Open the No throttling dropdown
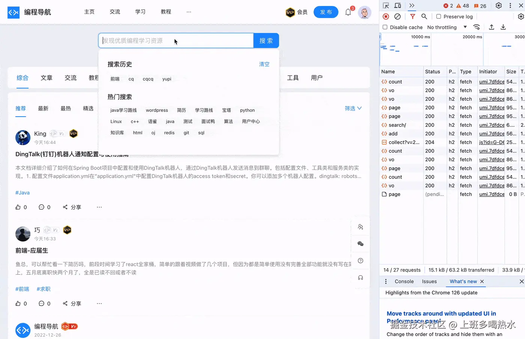The width and height of the screenshot is (525, 339). pos(447,27)
